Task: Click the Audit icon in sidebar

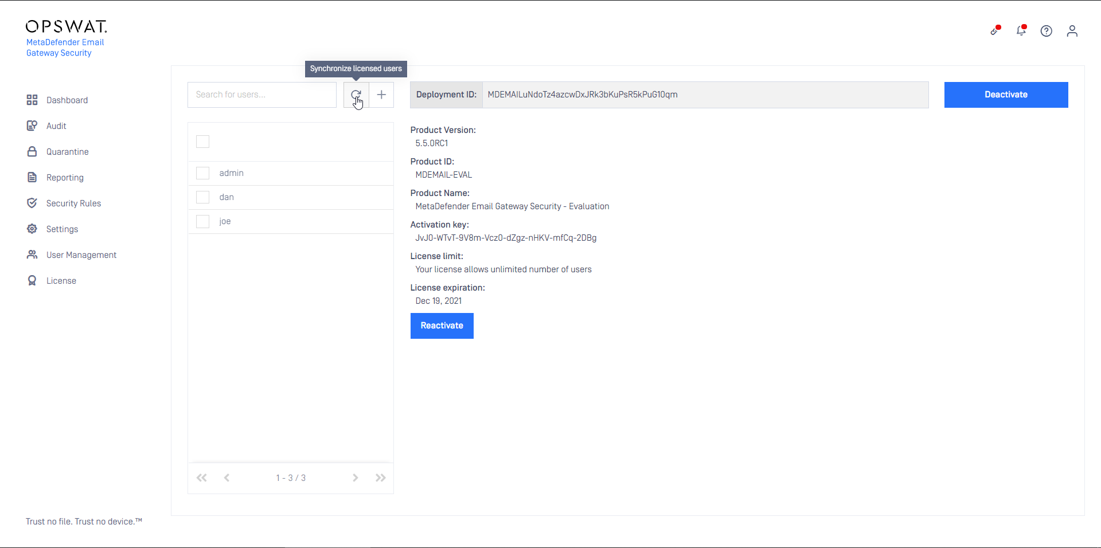Action: click(32, 126)
